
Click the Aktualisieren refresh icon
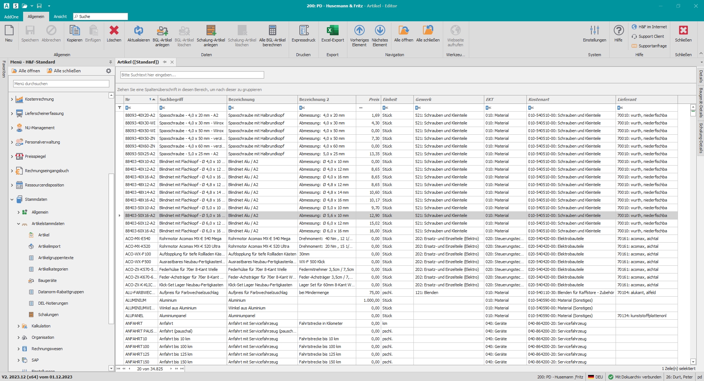[138, 31]
